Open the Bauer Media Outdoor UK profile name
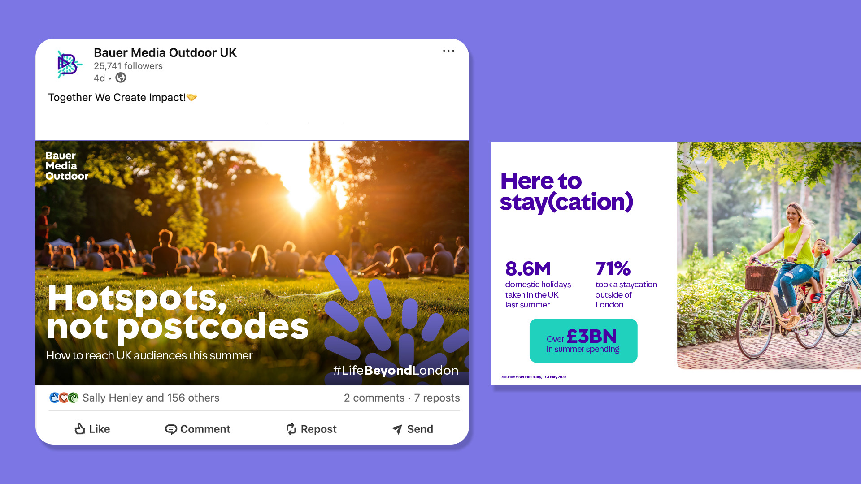 pos(165,53)
